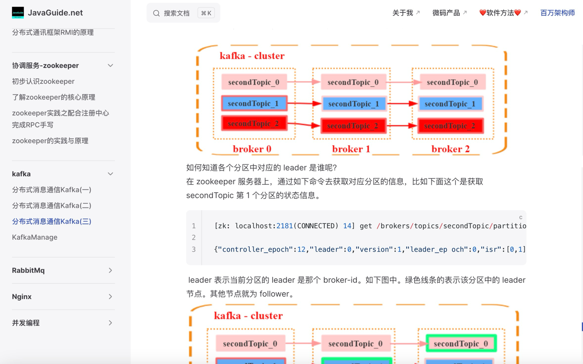
Task: Open the 百万架构师 nav link
Action: tap(557, 13)
